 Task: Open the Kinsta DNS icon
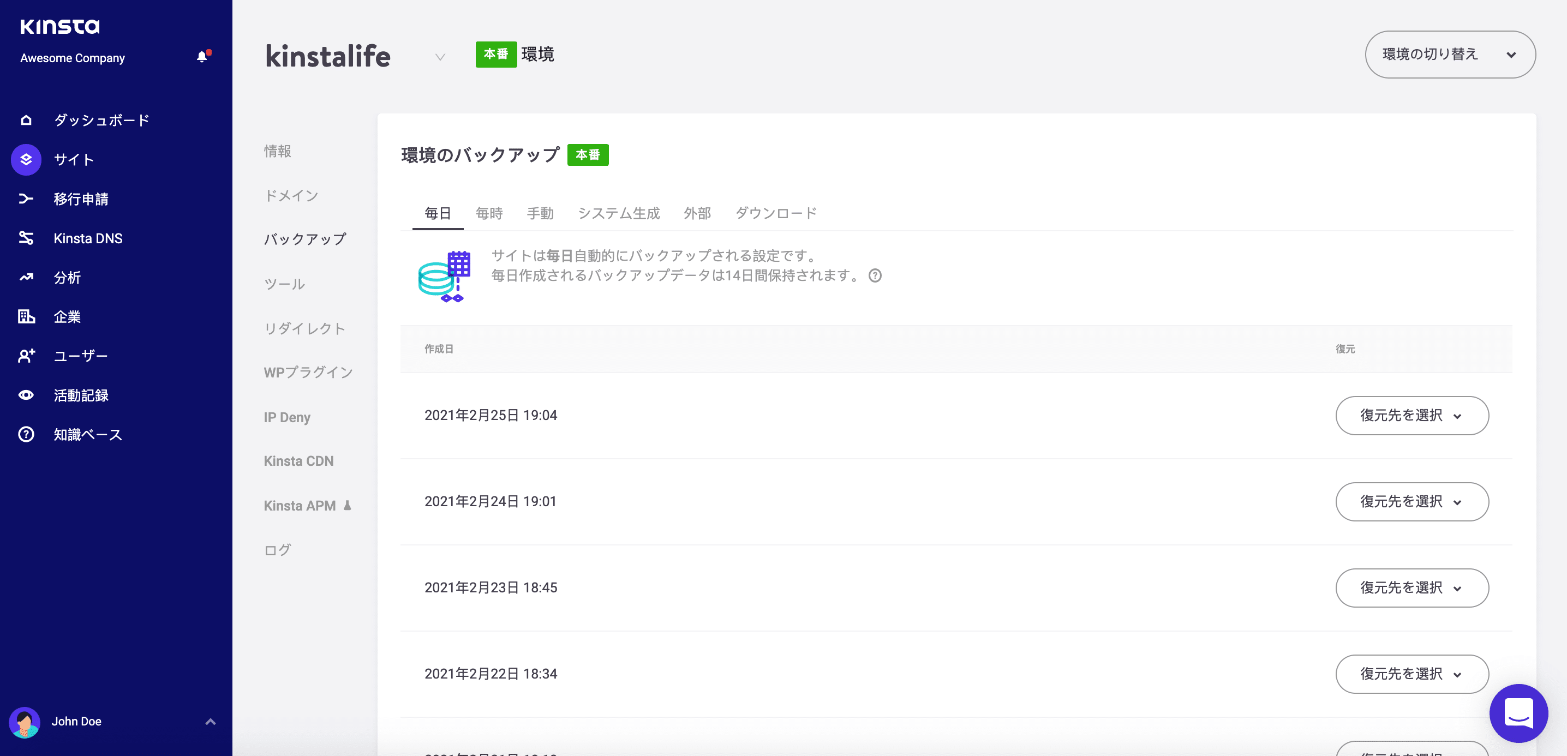(x=26, y=238)
